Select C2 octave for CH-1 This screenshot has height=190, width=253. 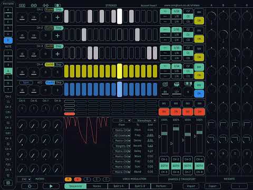pos(188,11)
